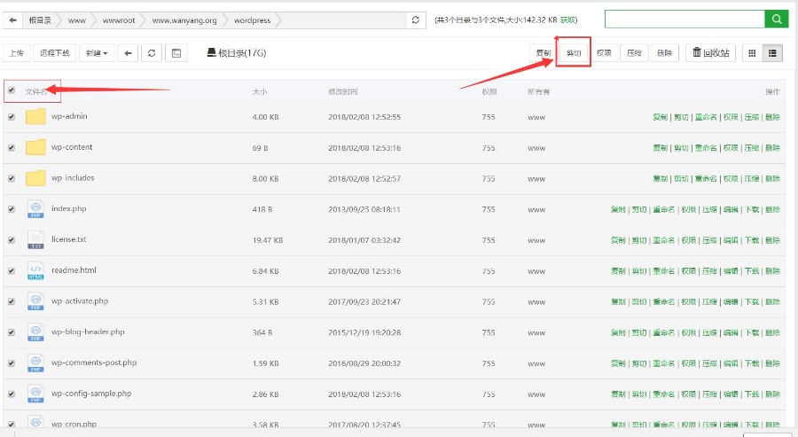Image resolution: width=798 pixels, height=437 pixels.
Task: Click the license.txt file icon
Action: (x=35, y=239)
